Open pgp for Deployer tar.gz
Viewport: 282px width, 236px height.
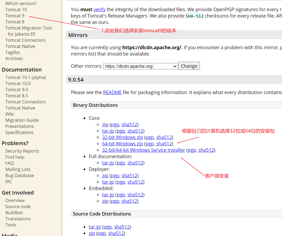121,182
